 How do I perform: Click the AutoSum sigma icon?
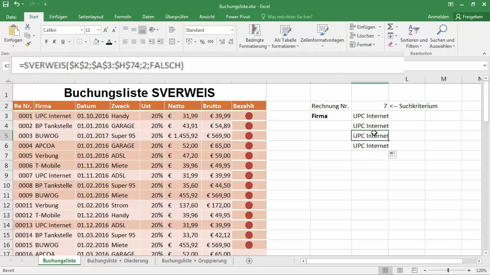[390, 27]
